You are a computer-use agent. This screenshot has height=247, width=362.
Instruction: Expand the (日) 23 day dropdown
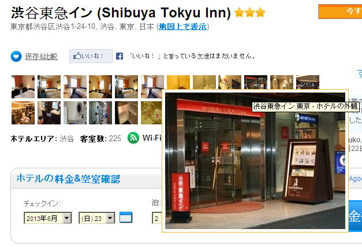point(97,218)
